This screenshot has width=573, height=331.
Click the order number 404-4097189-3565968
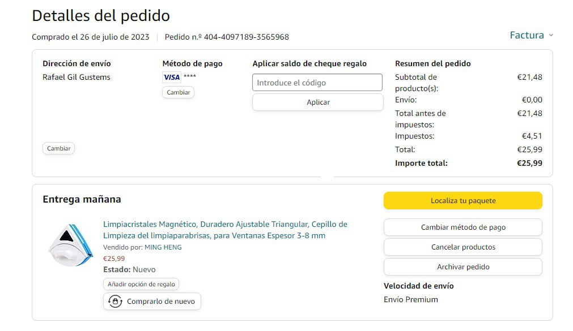point(247,37)
